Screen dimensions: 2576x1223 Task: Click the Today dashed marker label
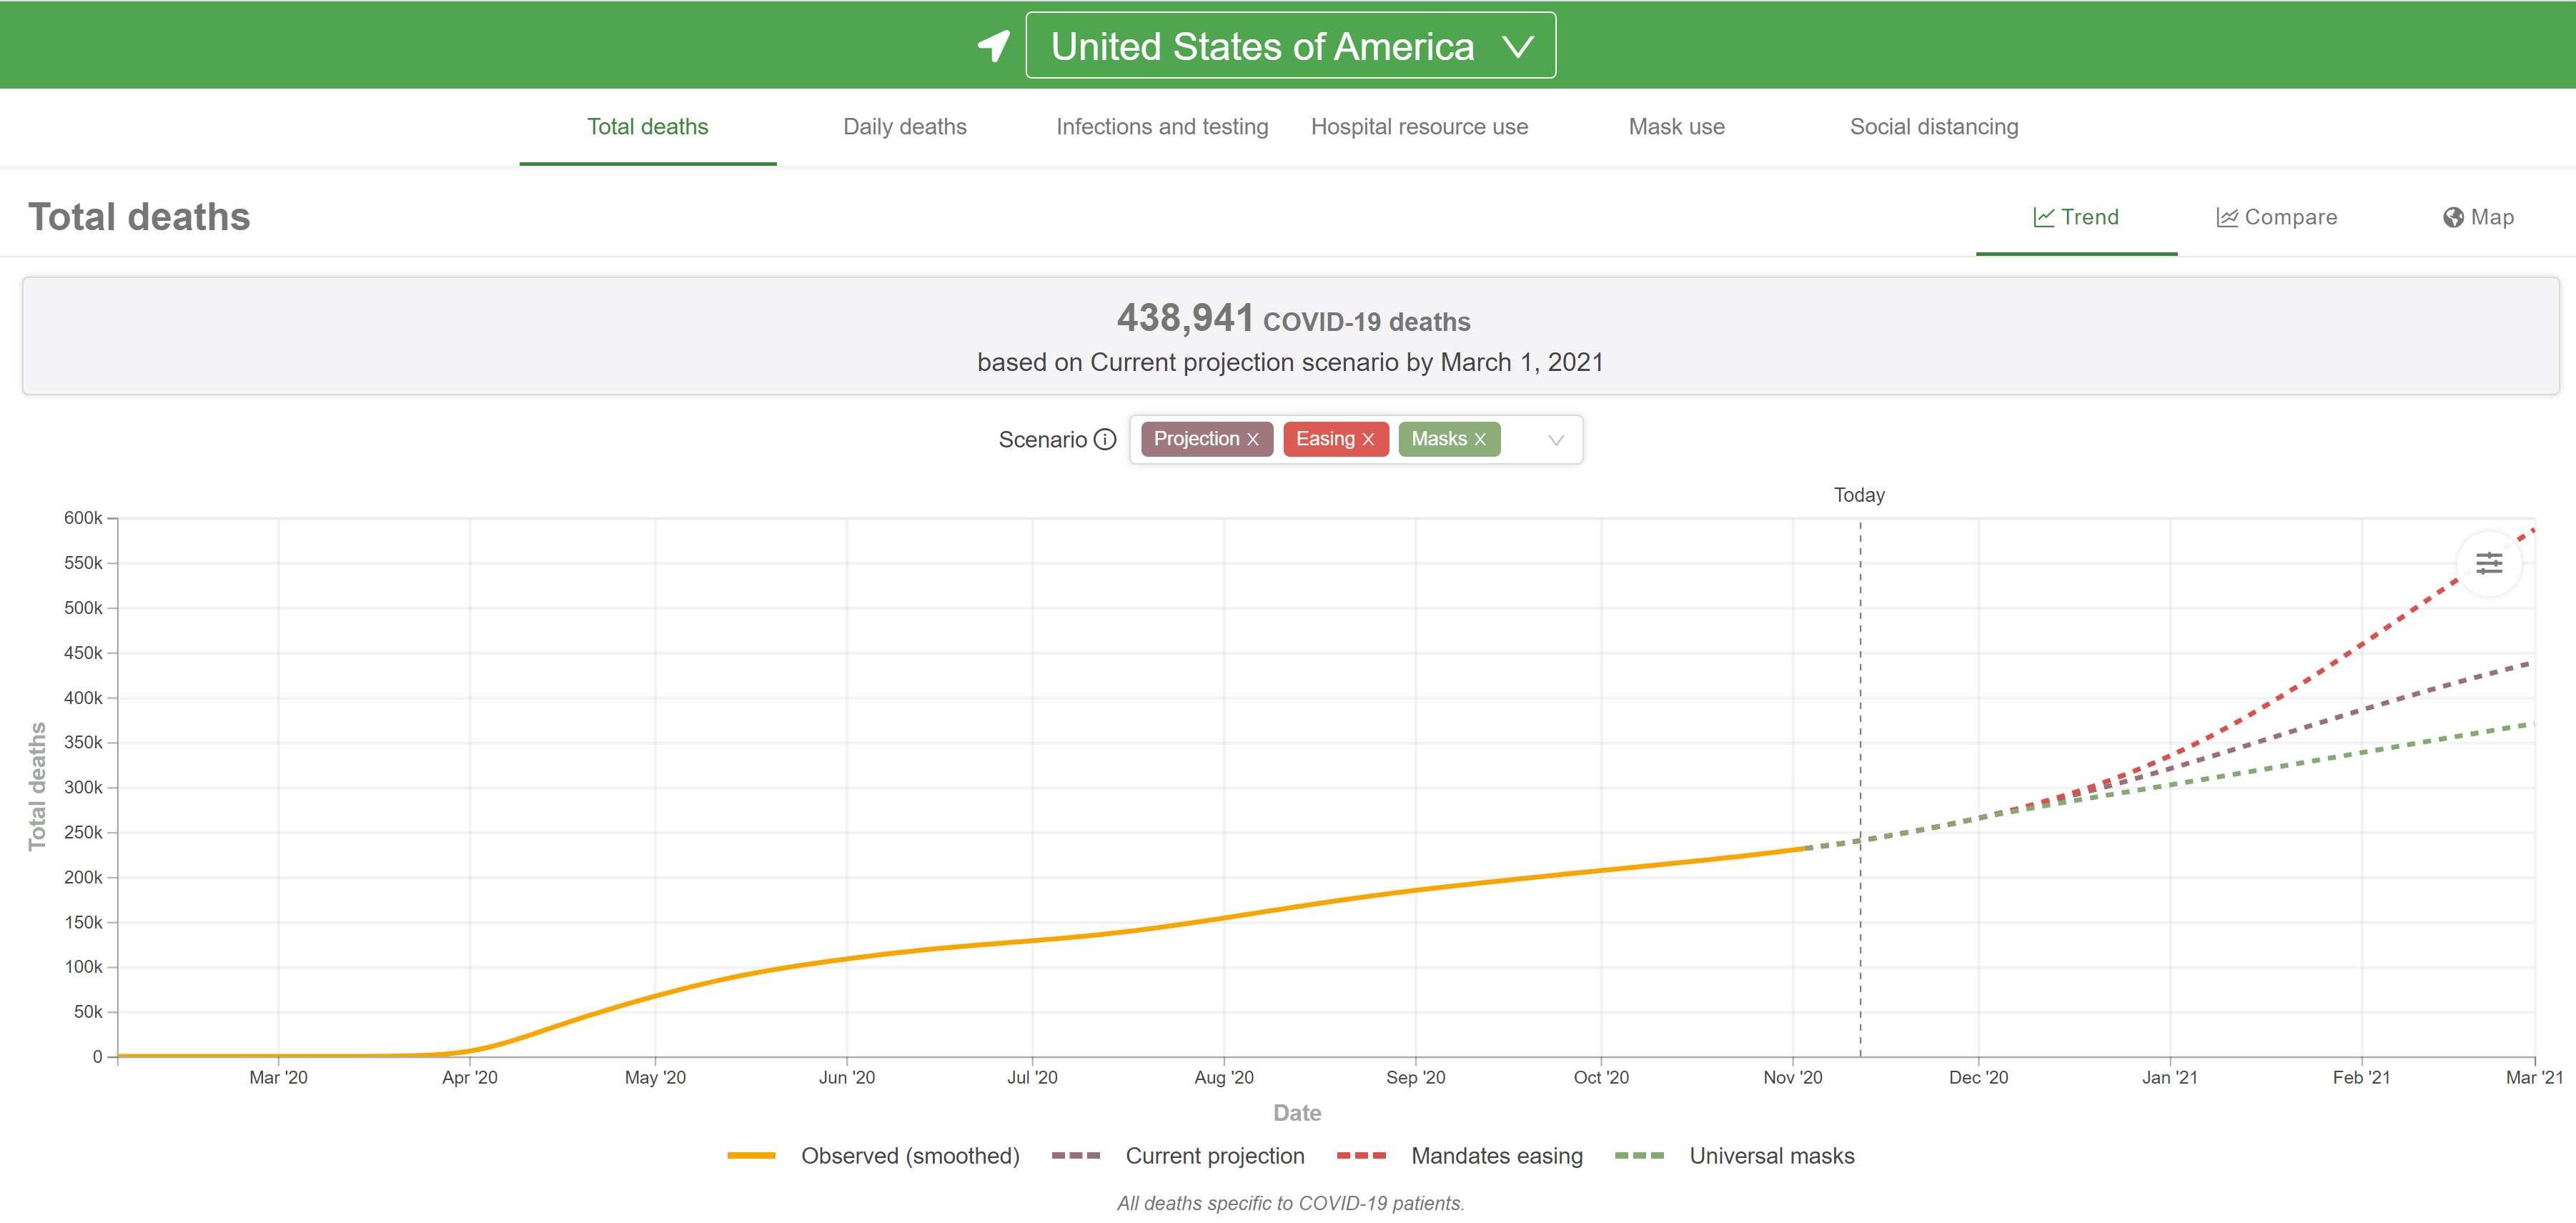pos(1859,495)
